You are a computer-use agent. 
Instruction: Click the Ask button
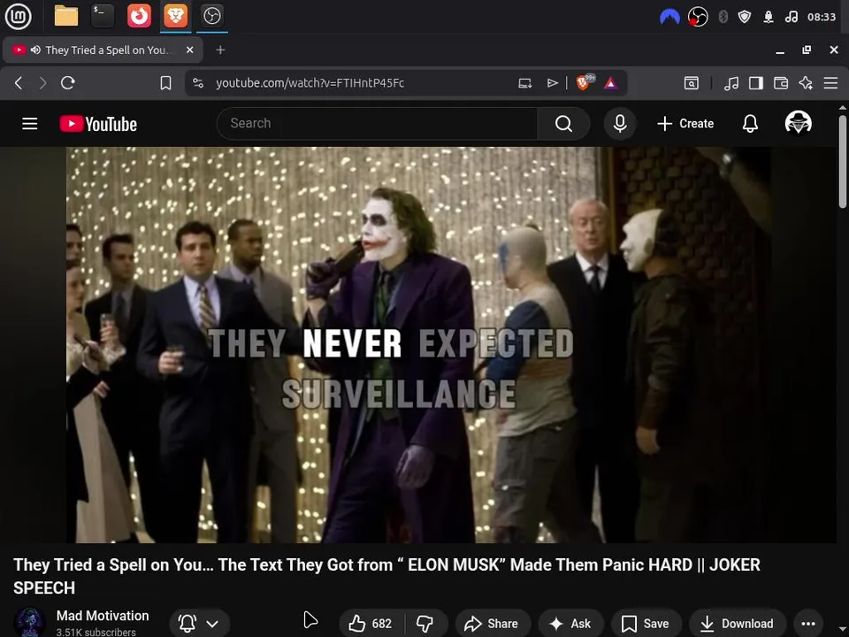[x=570, y=624]
